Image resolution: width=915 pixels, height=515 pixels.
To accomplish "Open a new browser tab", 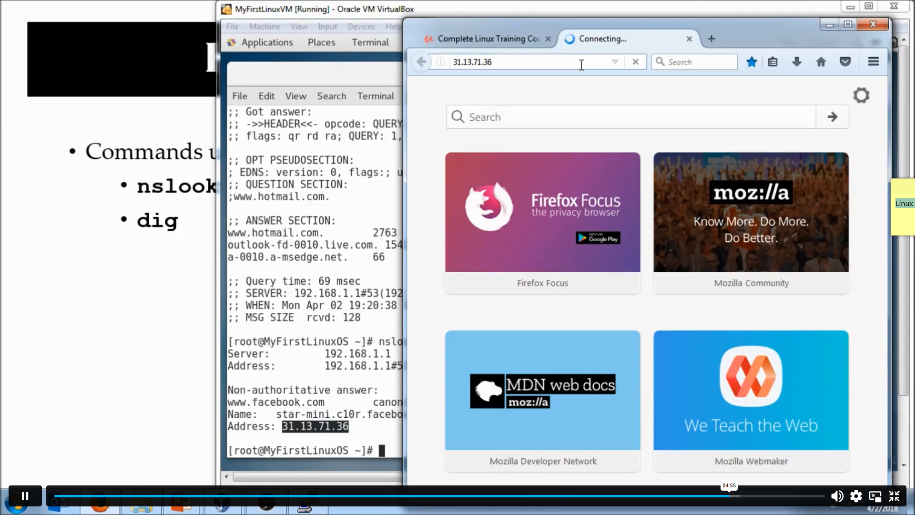I will pyautogui.click(x=712, y=39).
